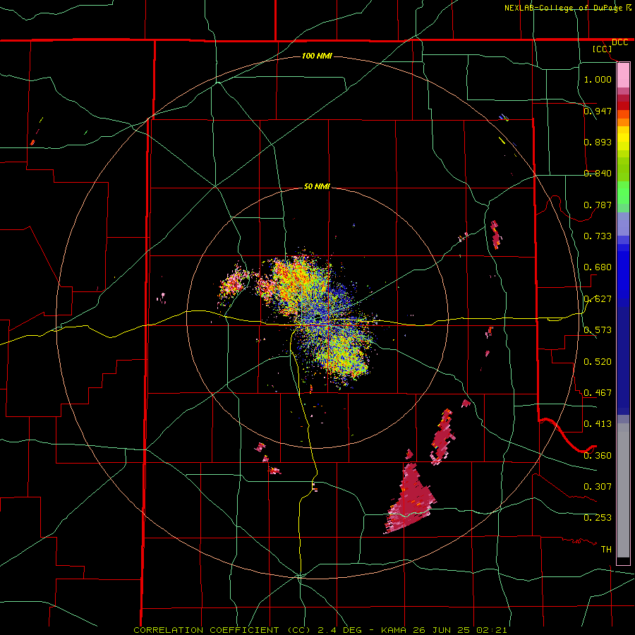Image resolution: width=635 pixels, height=635 pixels.
Task: Click the Correlation Coefficient caption at the bottom
Action: coord(320,630)
